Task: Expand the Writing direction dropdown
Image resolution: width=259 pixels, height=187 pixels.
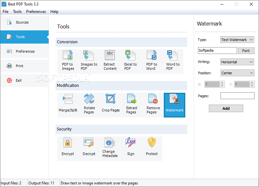Action: tap(237, 62)
